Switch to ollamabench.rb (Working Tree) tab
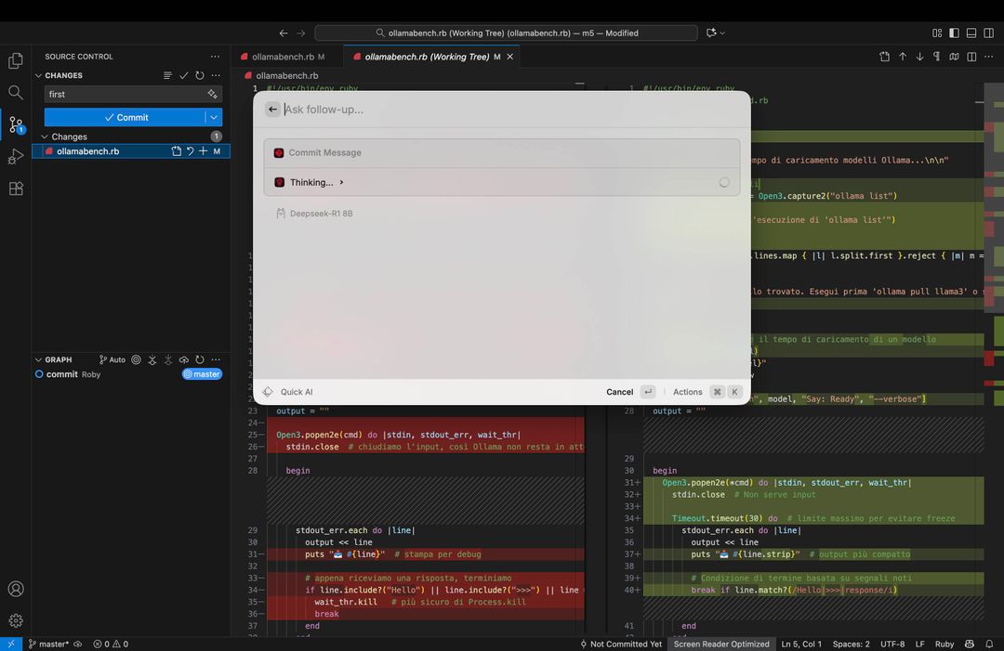The image size is (1004, 651). point(426,57)
